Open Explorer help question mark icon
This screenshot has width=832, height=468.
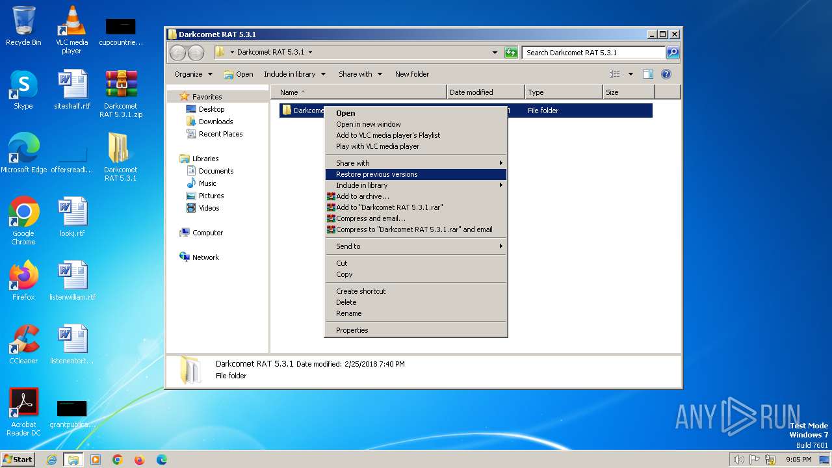666,74
